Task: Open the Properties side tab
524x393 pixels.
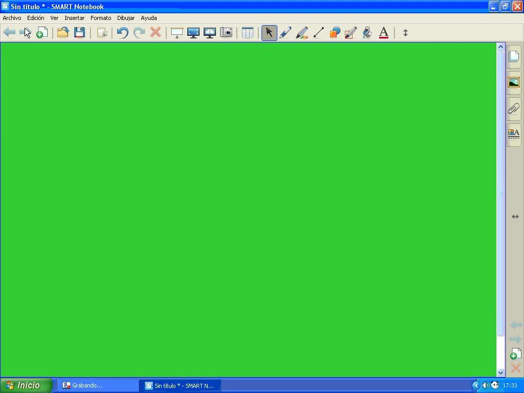Action: (514, 135)
